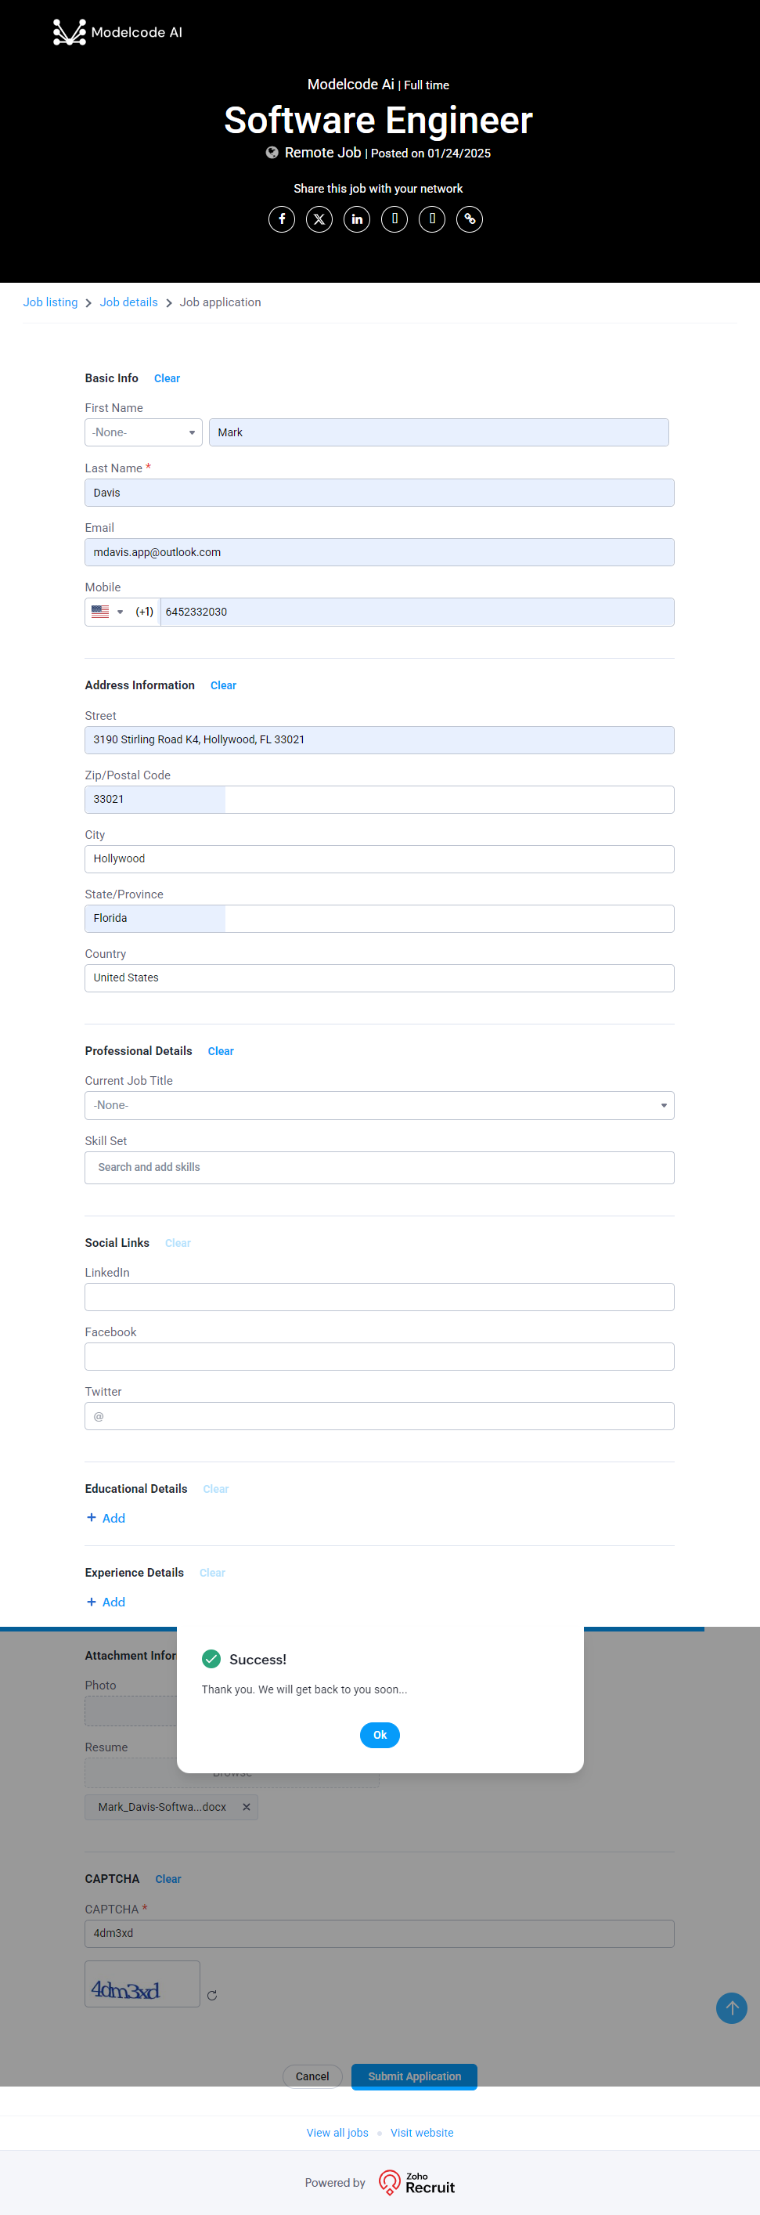Open the name salutation dropdown
This screenshot has height=2215, width=760.
click(143, 432)
